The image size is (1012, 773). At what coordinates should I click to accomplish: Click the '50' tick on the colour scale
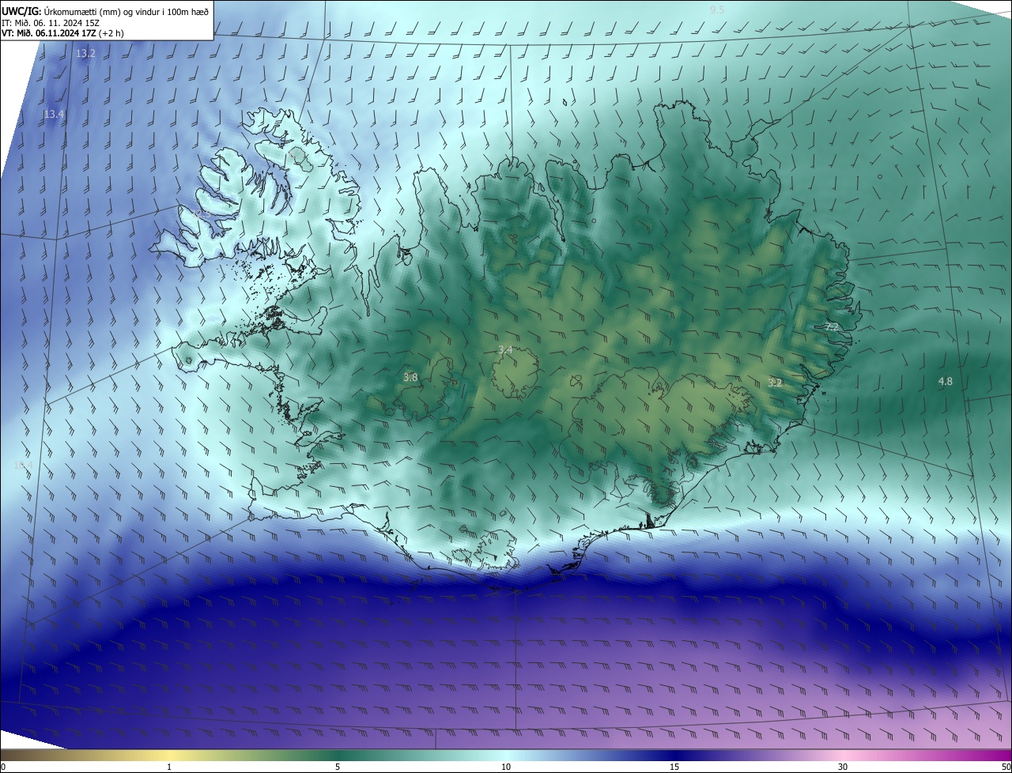tap(1006, 767)
